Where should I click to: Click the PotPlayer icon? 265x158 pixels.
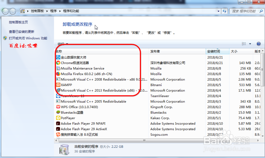(58, 118)
